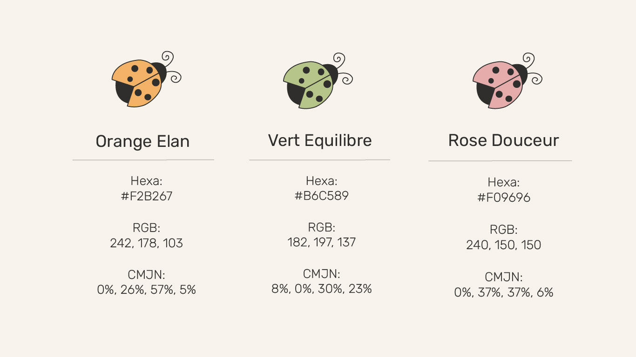
Task: Click the CMJN label under Rose Douceur
Action: (x=504, y=278)
